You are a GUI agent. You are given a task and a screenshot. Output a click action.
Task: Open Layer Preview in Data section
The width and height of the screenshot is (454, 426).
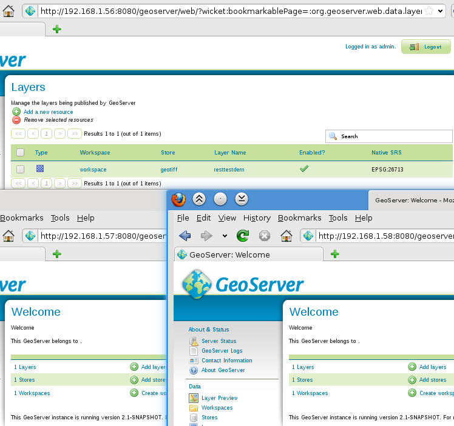pyautogui.click(x=220, y=398)
